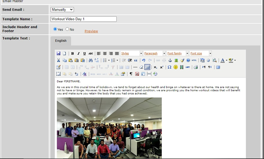Select the office group photo in editor
The height and width of the screenshot is (159, 264).
[109, 128]
